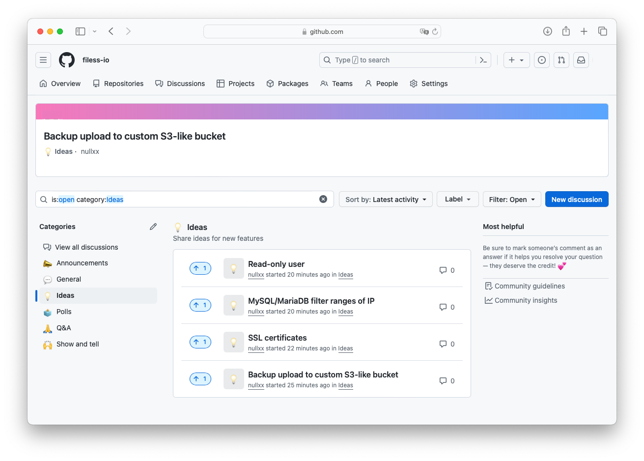
Task: Open the Issues icon in header
Action: pyautogui.click(x=541, y=60)
